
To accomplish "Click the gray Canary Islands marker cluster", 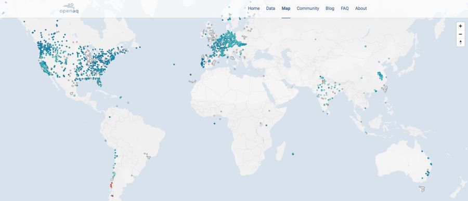I will (192, 81).
